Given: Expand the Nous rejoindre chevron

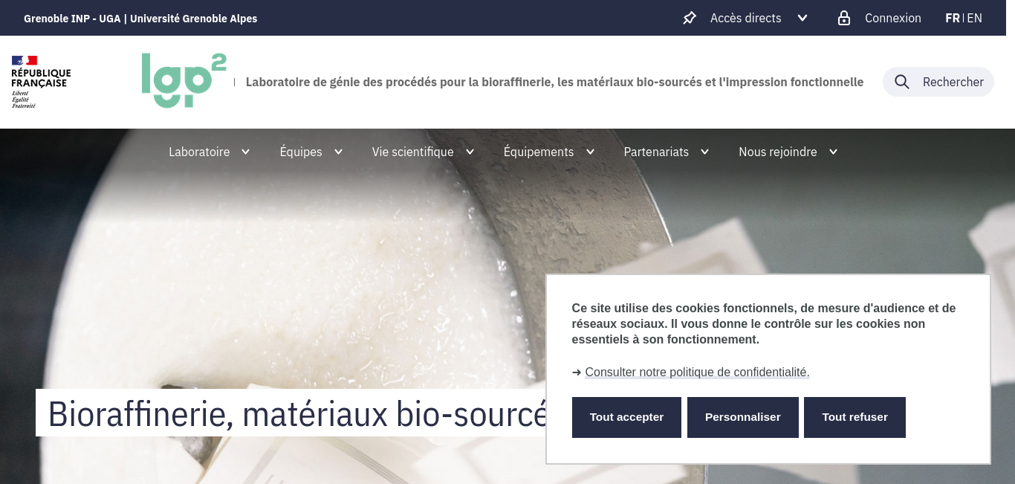Looking at the screenshot, I should [x=833, y=152].
